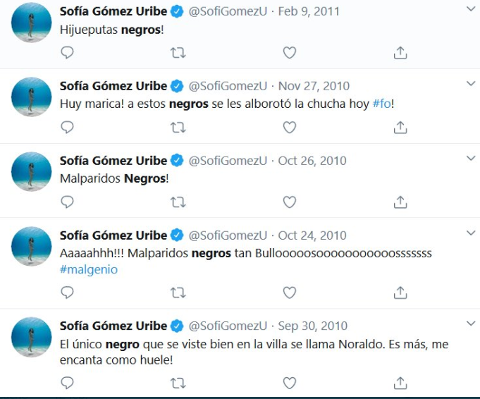Screen dimensions: 480x399
Task: Click Sofía Gómez Uribe name on Oct 26 tweet
Action: [x=113, y=161]
